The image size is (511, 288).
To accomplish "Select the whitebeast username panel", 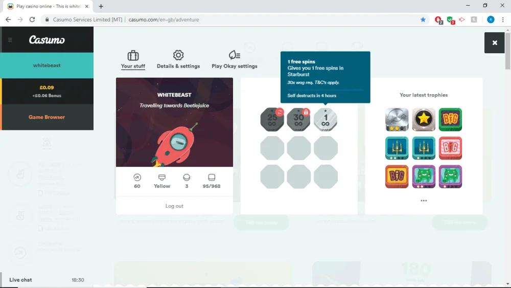I will 47,65.
